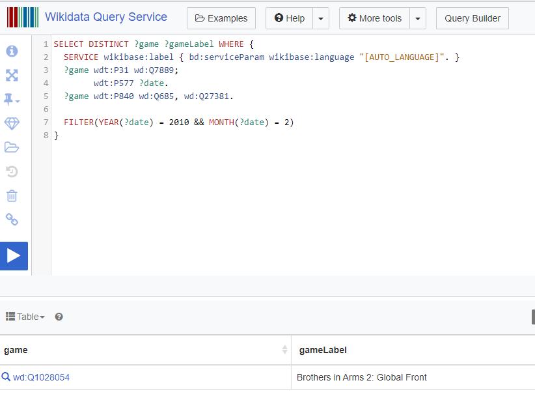Open the pin icon dropdown in sidebar

[12, 100]
